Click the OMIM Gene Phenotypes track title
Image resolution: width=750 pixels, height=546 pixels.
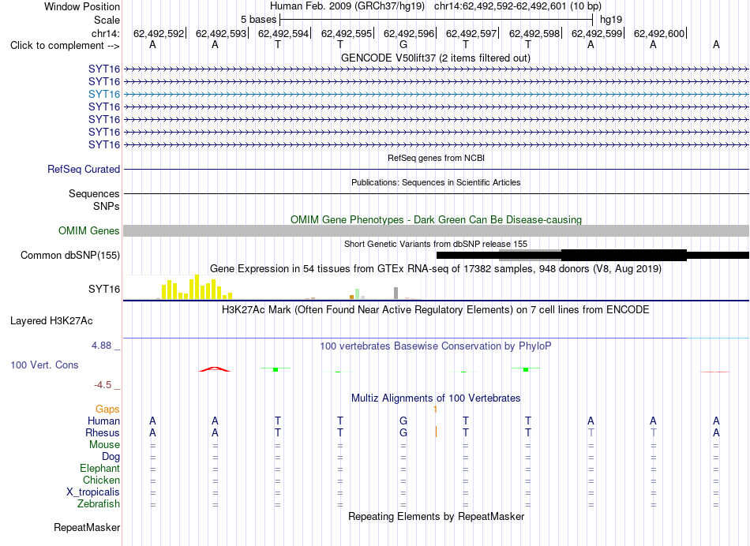click(436, 219)
